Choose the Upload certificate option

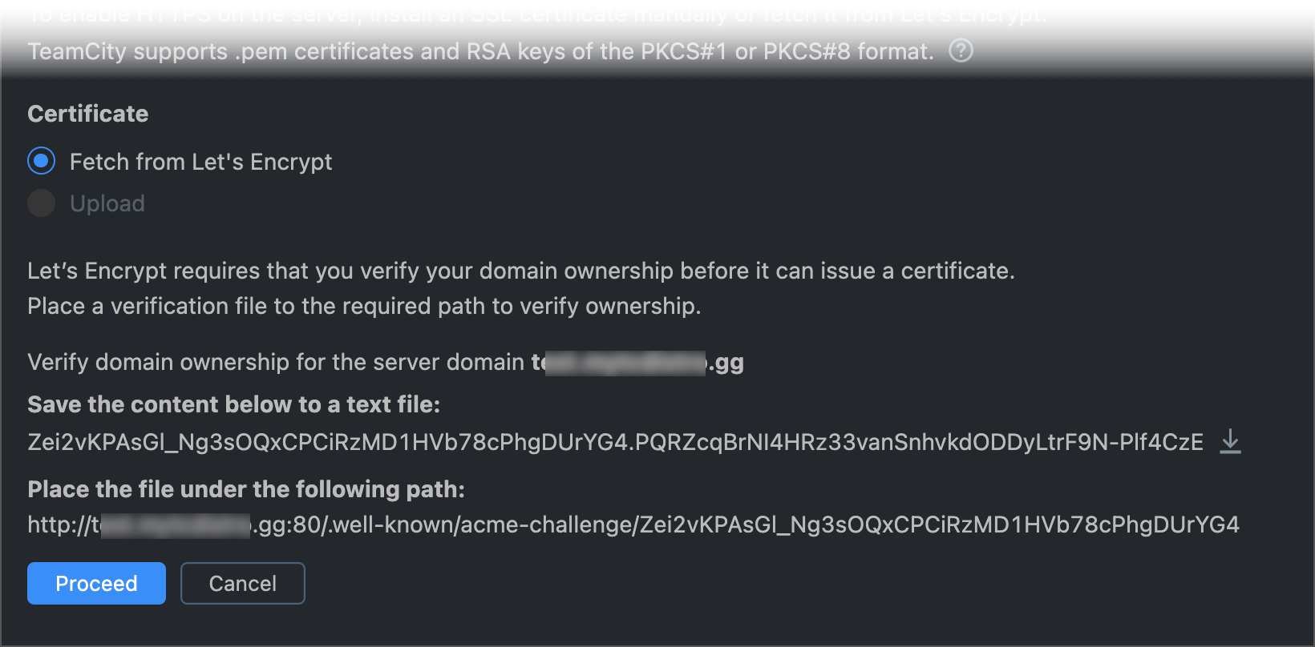click(41, 203)
